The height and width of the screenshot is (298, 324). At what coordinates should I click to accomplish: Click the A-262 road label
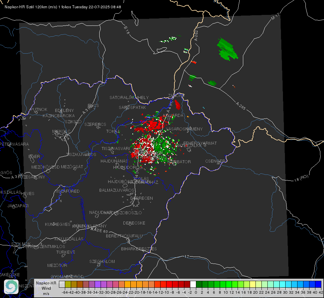196,35
